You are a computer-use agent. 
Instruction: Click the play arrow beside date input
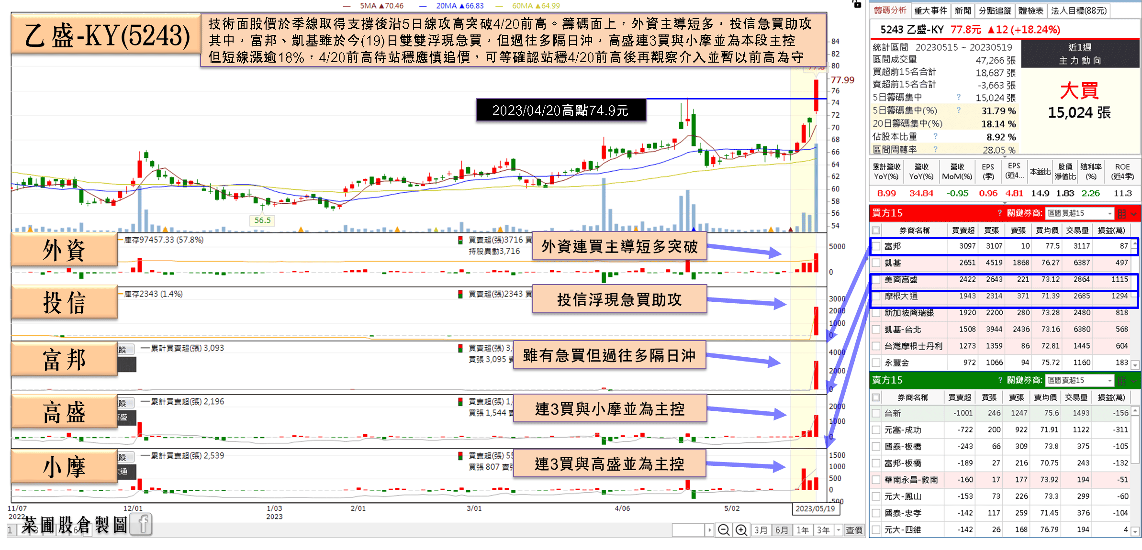tap(709, 530)
